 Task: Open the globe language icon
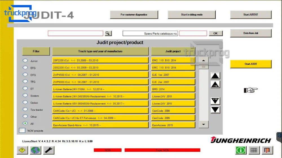pos(36,150)
